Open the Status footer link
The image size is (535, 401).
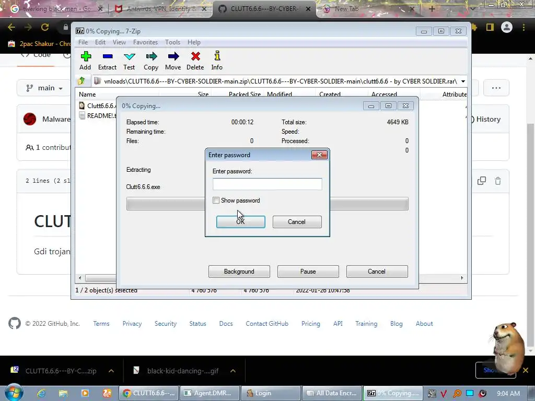coord(198,324)
